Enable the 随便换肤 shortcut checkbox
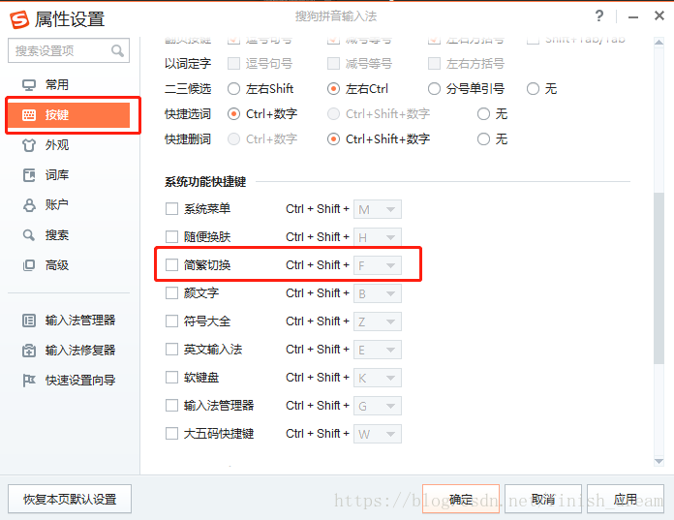 [x=172, y=237]
